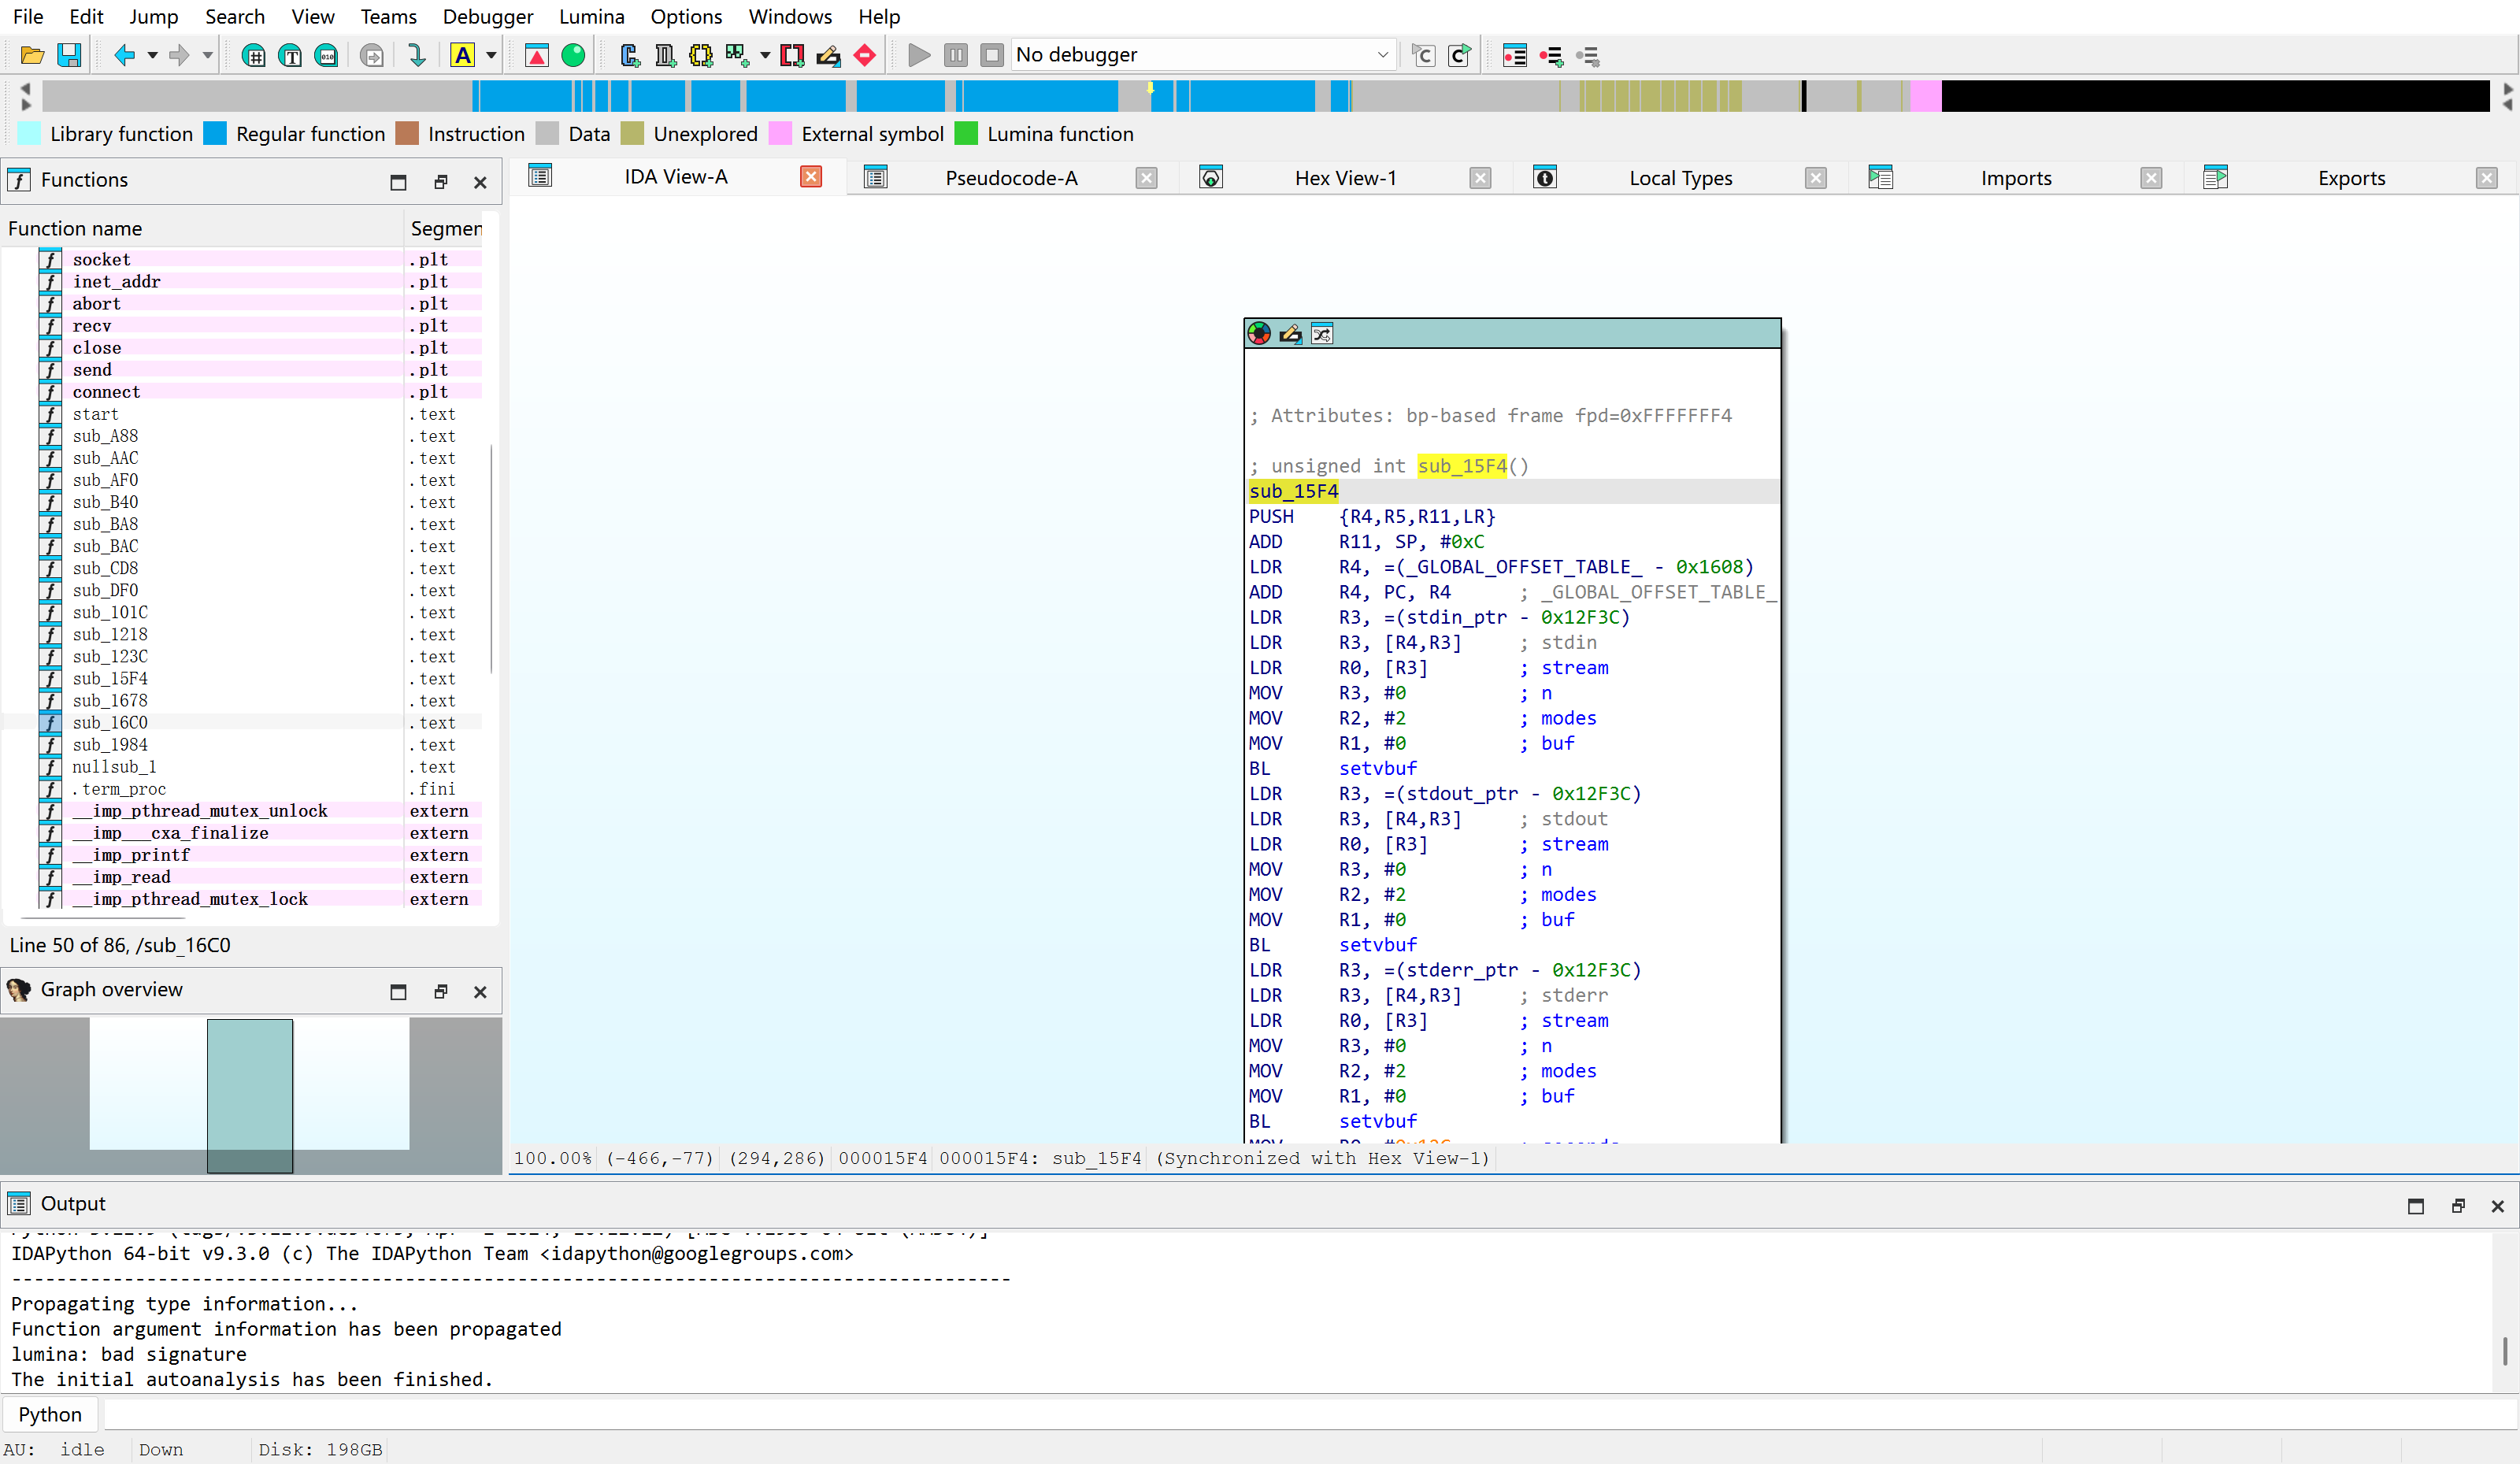
Task: Click the pencil edit toolbar icon
Action: tap(828, 55)
